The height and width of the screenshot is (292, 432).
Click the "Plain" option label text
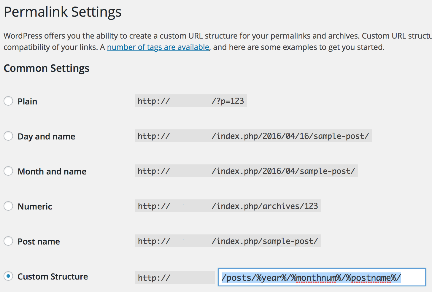[27, 101]
